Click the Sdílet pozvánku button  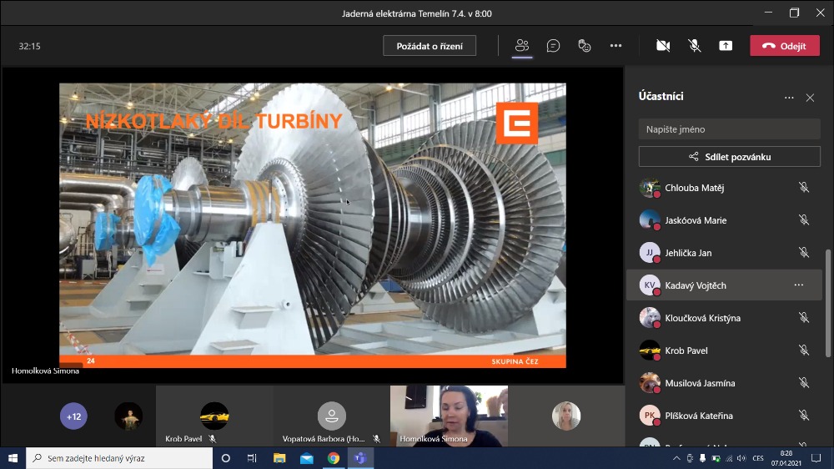coord(729,156)
